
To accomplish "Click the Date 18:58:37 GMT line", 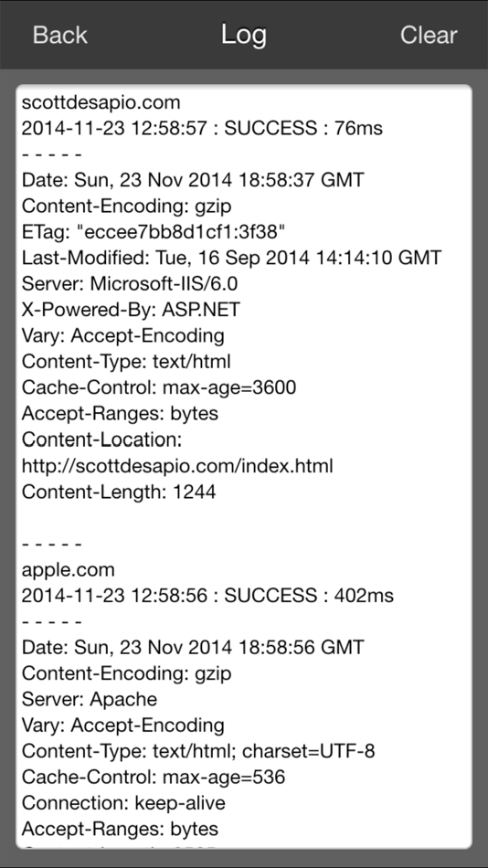I will (193, 181).
